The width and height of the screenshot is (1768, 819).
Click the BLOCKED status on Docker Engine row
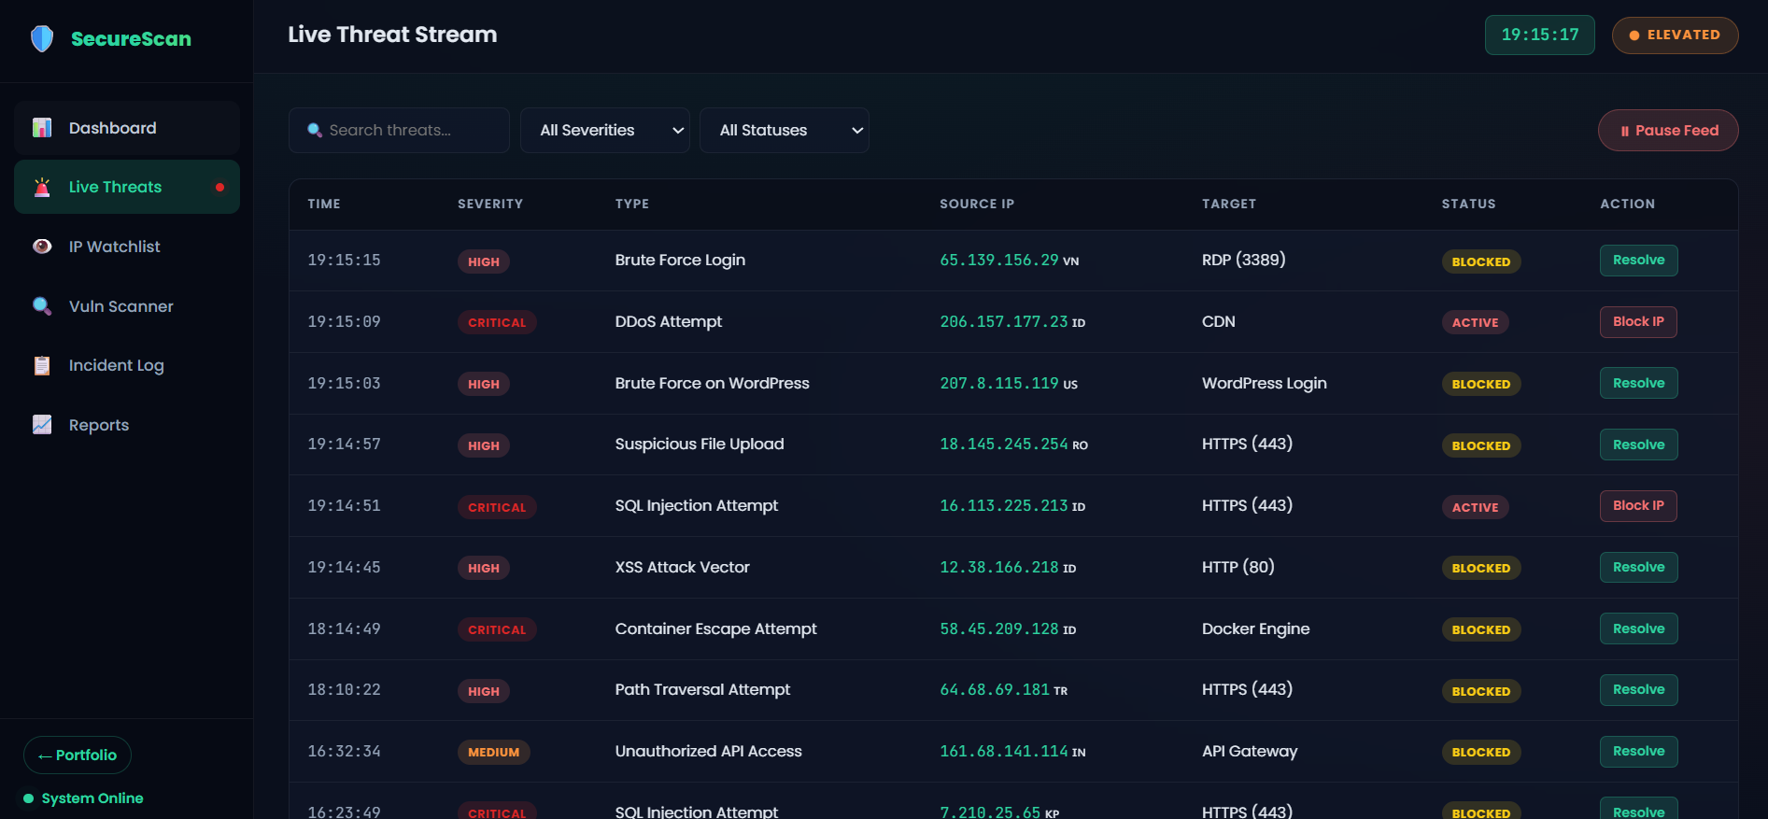click(x=1481, y=630)
